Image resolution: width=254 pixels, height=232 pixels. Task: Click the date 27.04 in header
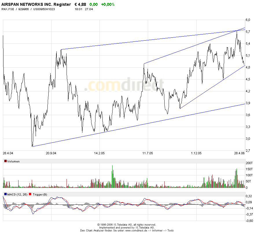tap(89, 9)
